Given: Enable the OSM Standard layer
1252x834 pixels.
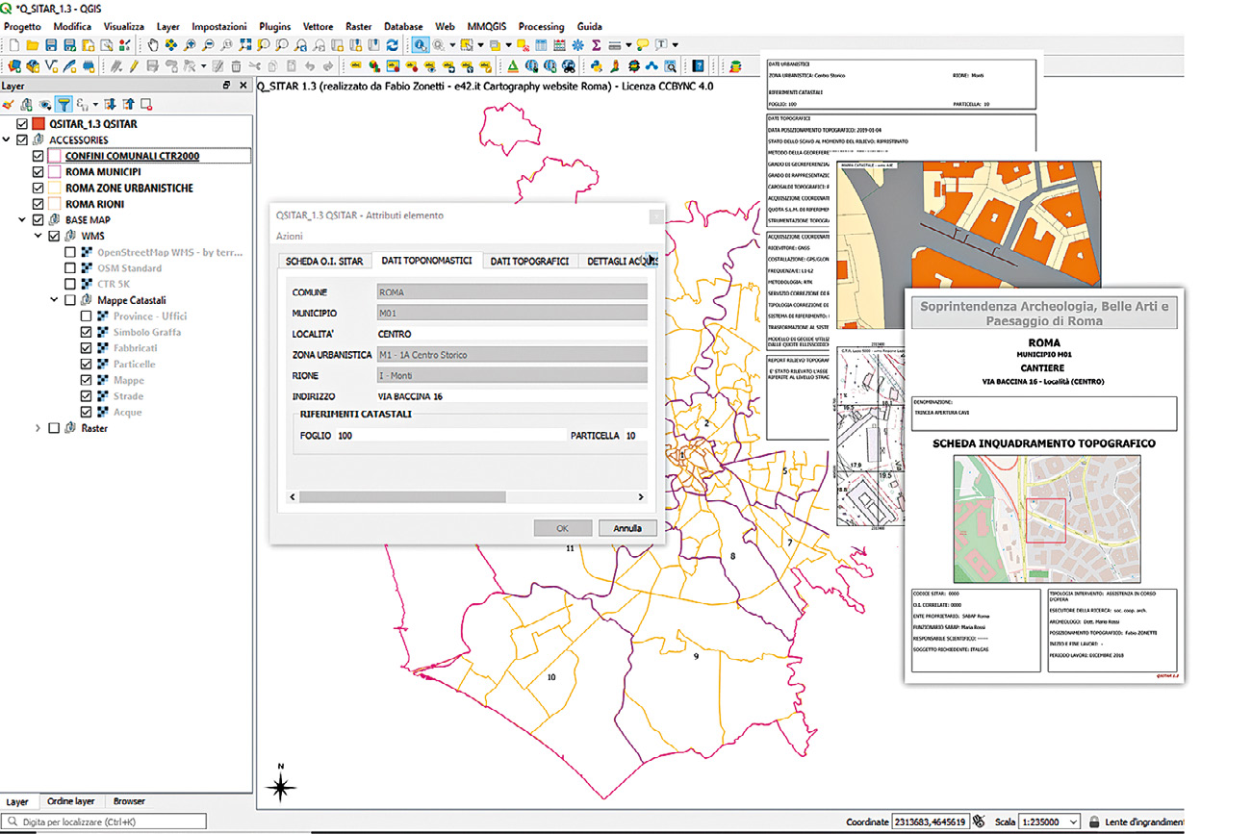Looking at the screenshot, I should pyautogui.click(x=70, y=268).
